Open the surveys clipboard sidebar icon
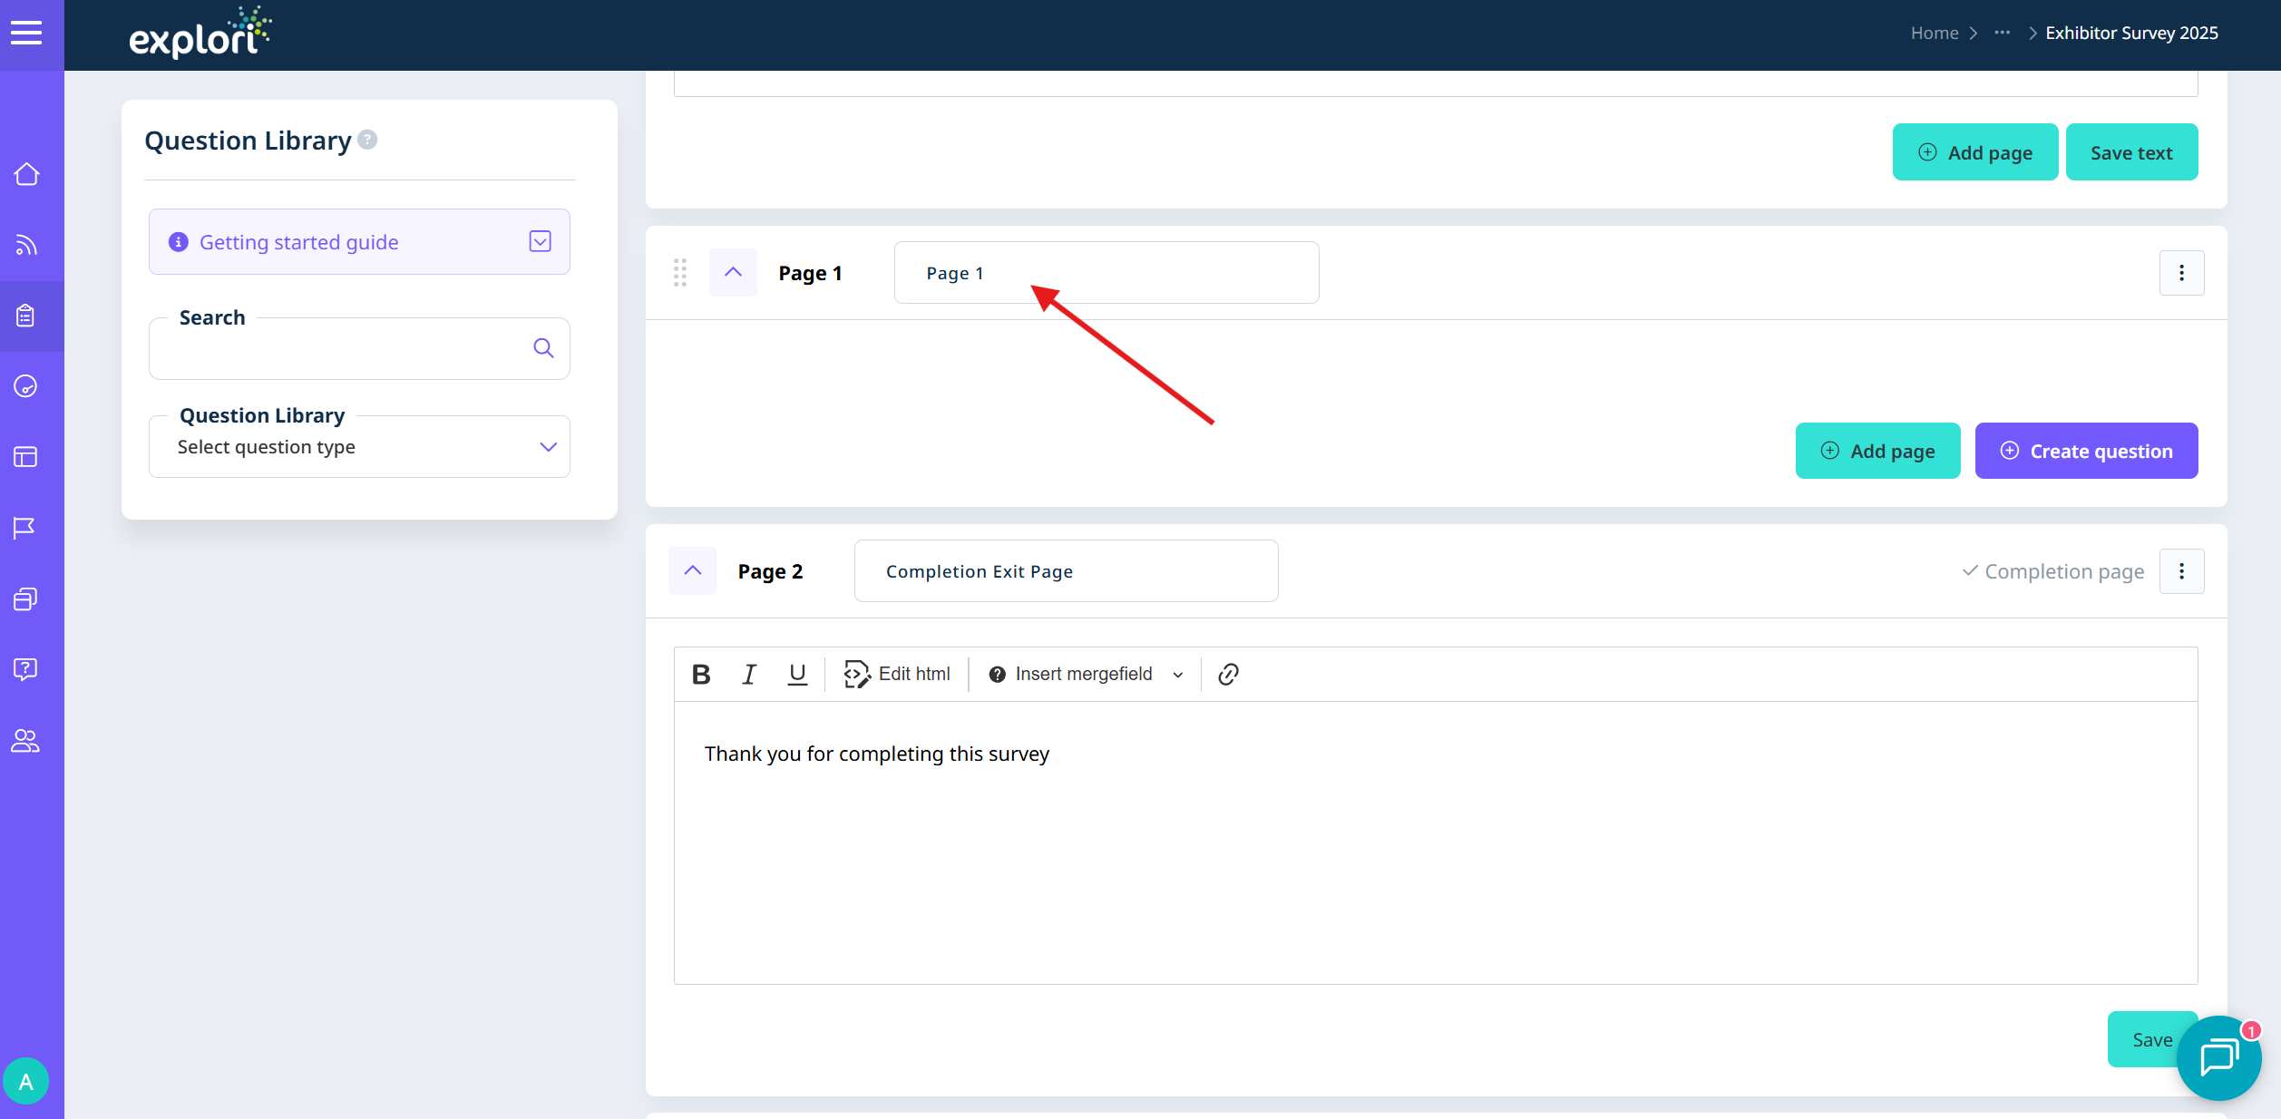Image resolution: width=2281 pixels, height=1119 pixels. click(26, 316)
